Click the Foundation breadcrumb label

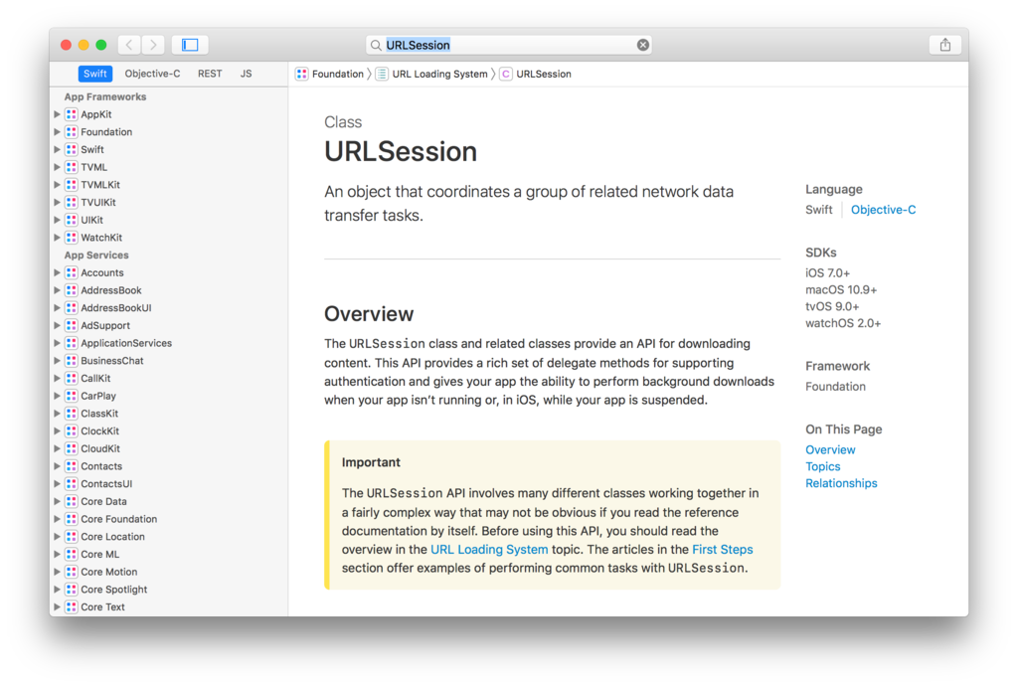point(338,74)
